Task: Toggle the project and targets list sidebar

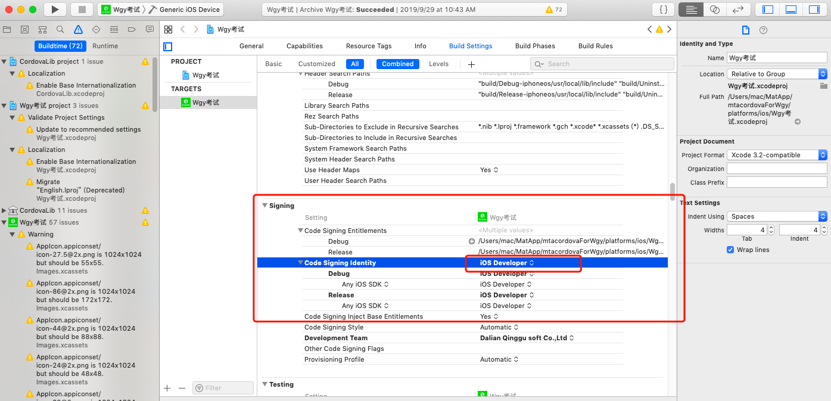Action: (x=168, y=46)
